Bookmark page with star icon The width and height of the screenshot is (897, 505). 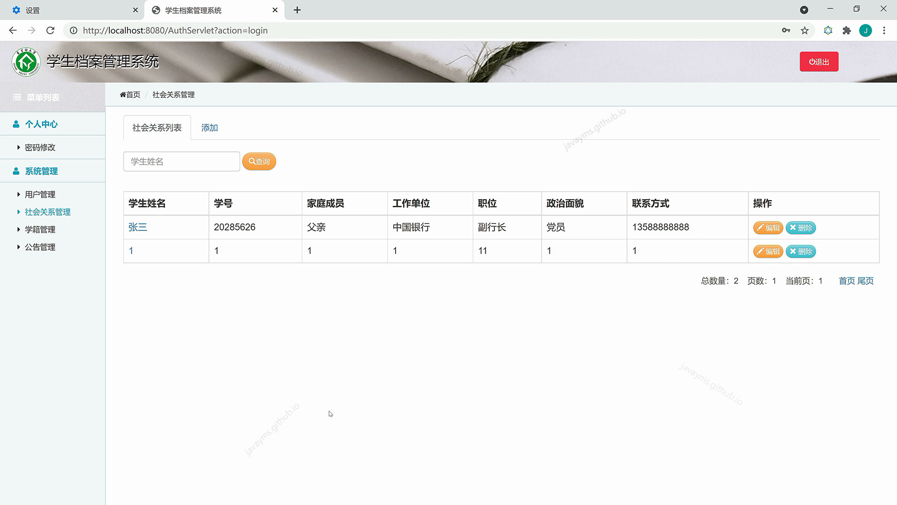[x=804, y=30]
